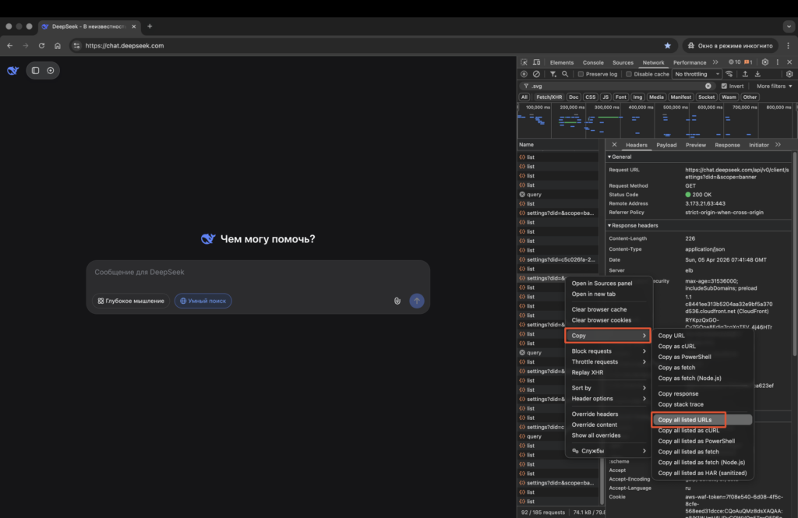This screenshot has width=798, height=518.
Task: Toggle the device toolbar icon in DevTools
Action: [x=536, y=62]
